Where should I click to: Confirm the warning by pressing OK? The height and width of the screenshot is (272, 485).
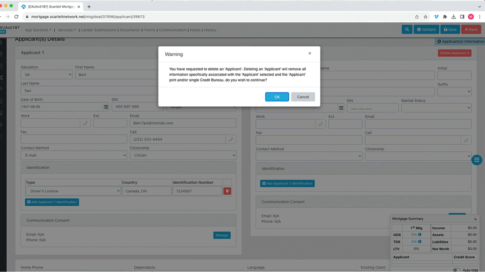click(x=277, y=97)
